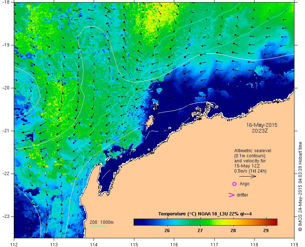Click the '(0.1m contours)' legend text

(x=250, y=156)
